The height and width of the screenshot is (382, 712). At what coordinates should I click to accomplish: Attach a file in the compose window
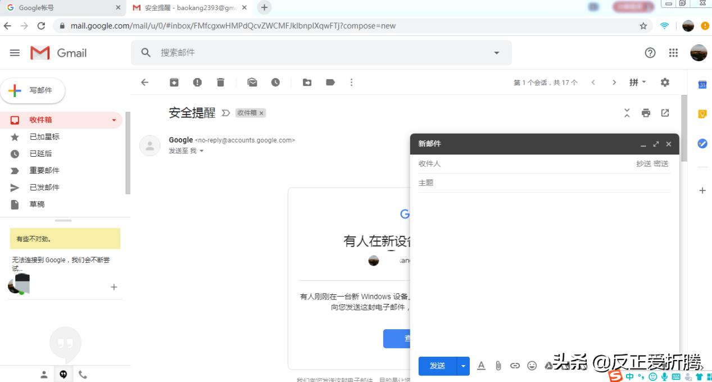click(498, 365)
